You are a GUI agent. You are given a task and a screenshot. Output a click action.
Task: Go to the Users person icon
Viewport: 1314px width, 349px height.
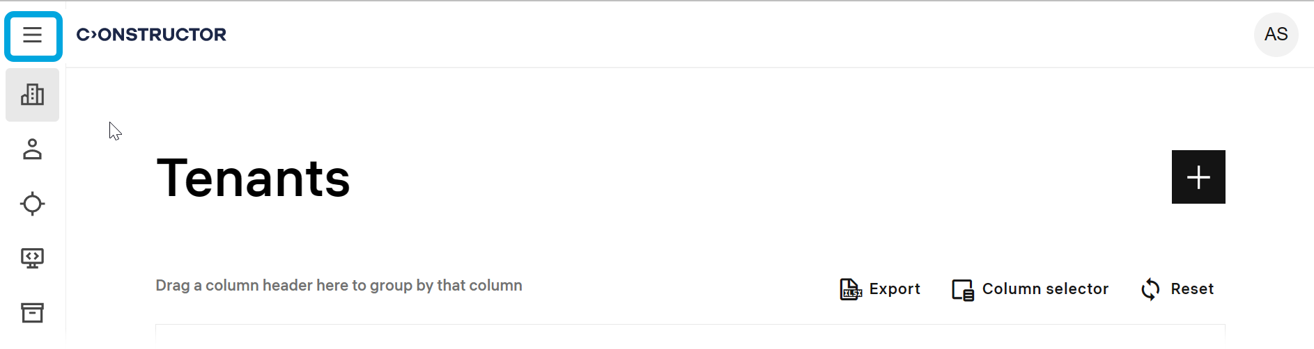[x=33, y=149]
